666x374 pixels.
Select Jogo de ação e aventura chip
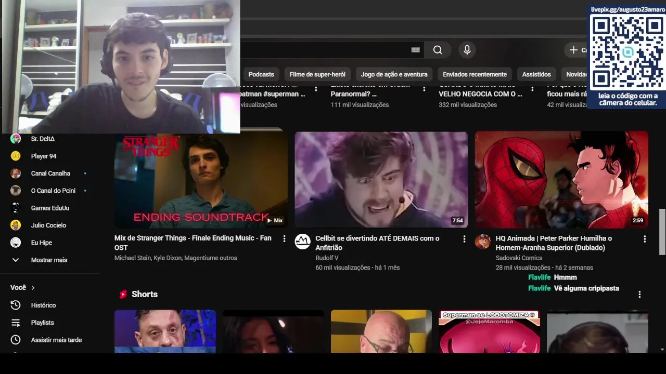click(x=394, y=74)
